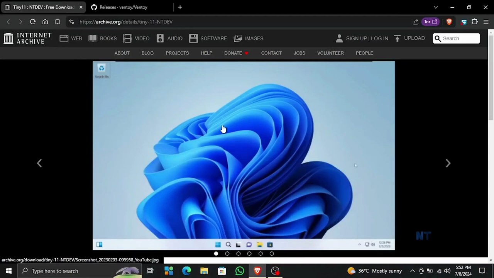Open the Volunteer page
The height and width of the screenshot is (278, 494).
[330, 53]
